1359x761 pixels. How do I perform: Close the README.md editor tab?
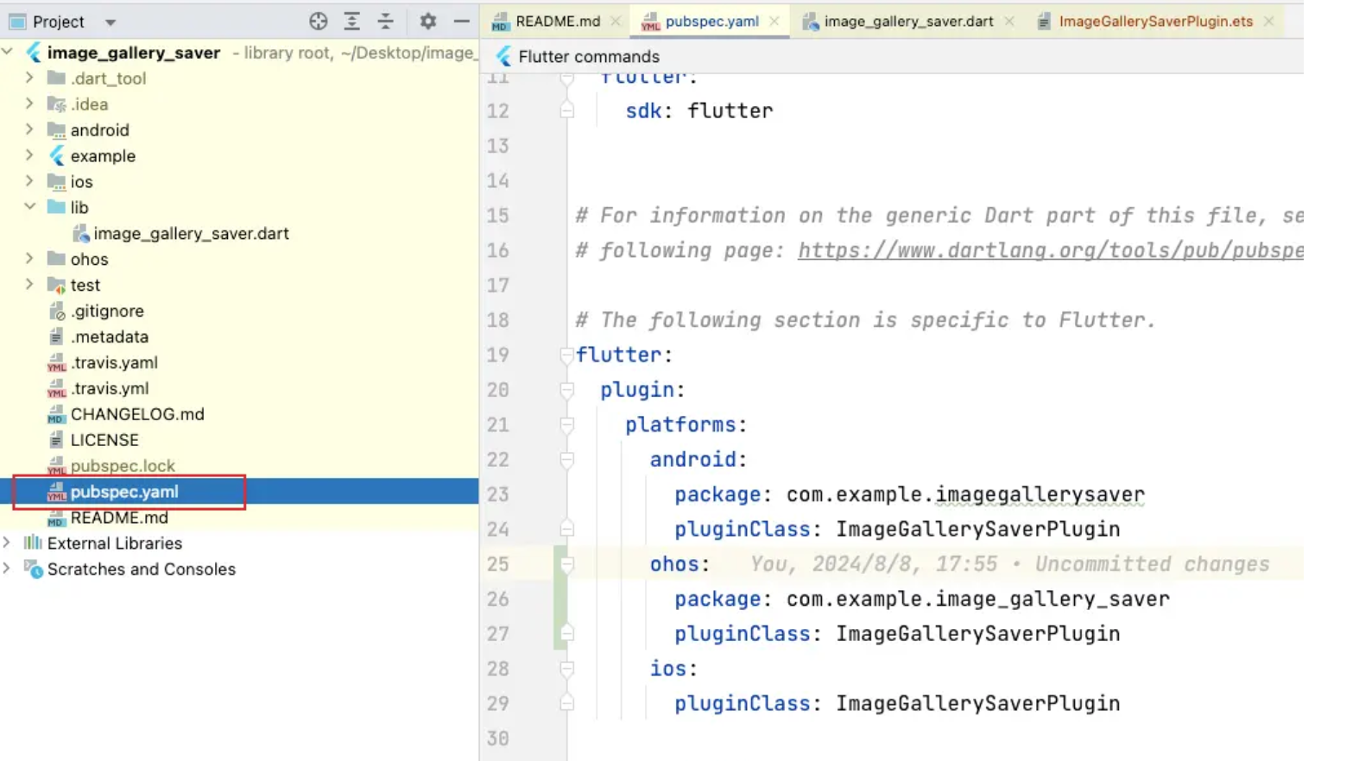616,22
